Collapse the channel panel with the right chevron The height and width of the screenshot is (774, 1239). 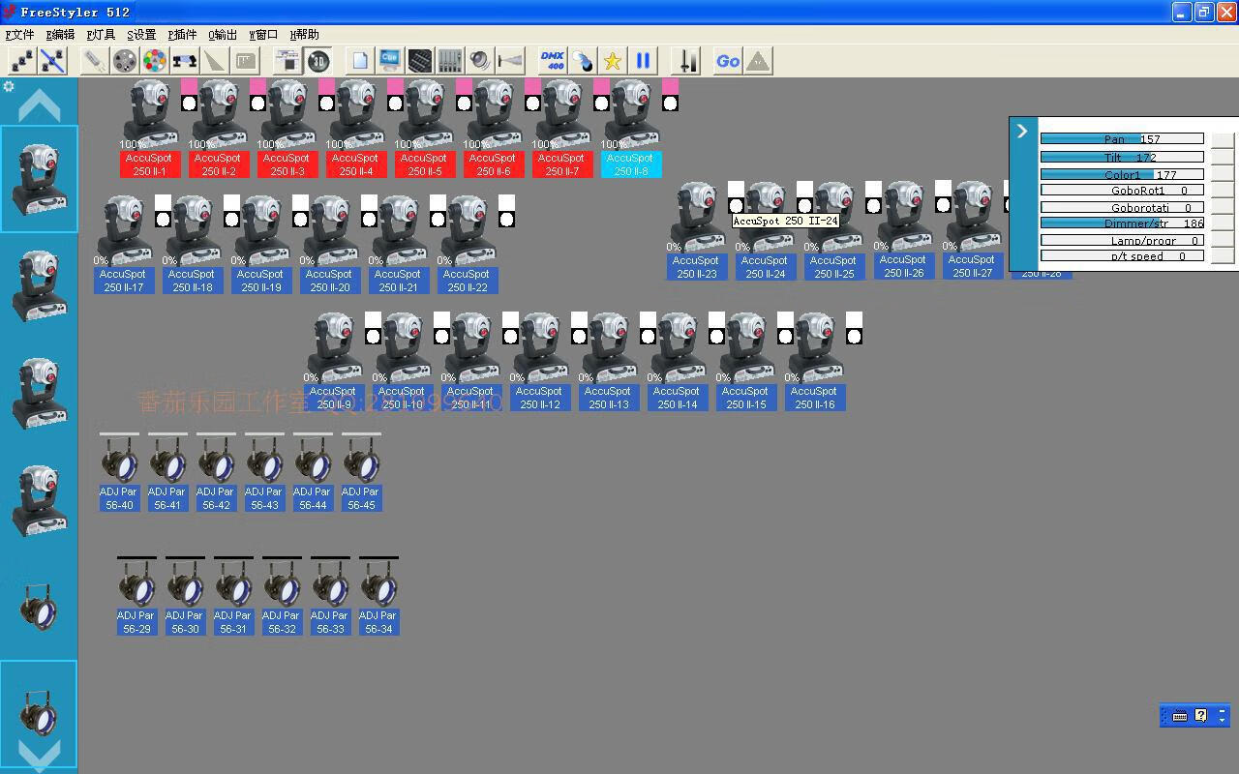1022,131
